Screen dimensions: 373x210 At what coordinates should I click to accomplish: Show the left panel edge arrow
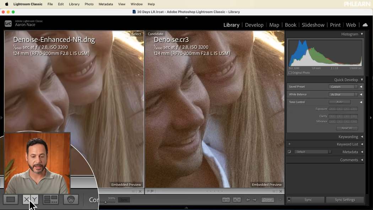1,118
